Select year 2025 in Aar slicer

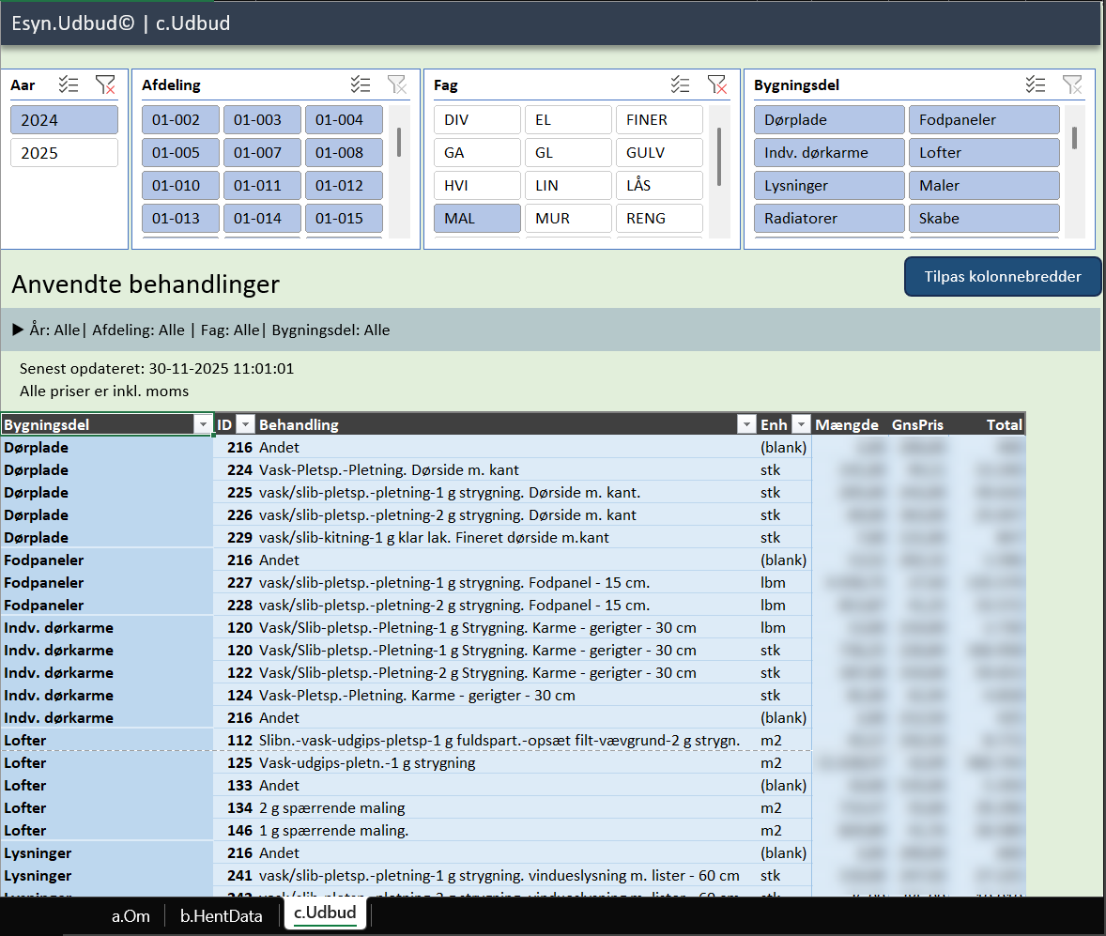(x=64, y=153)
